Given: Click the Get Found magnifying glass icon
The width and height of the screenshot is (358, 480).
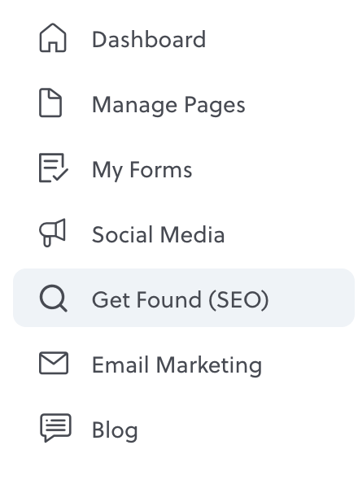Looking at the screenshot, I should point(53,298).
